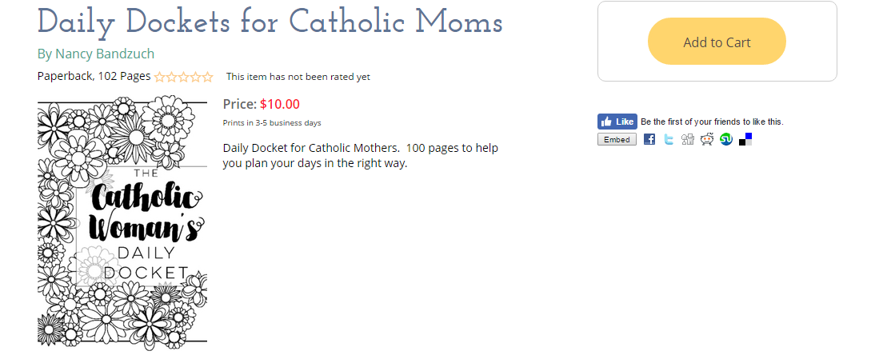The height and width of the screenshot is (359, 875).
Task: Share on Reddit alien icon
Action: [x=707, y=139]
